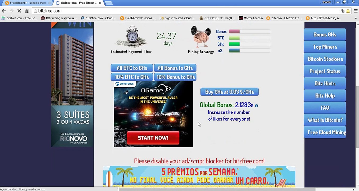The height and width of the screenshot is (191, 359).
Task: Click the Global Bonus help question mark
Action: click(256, 106)
